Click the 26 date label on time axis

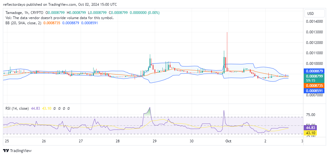[x=44, y=141]
